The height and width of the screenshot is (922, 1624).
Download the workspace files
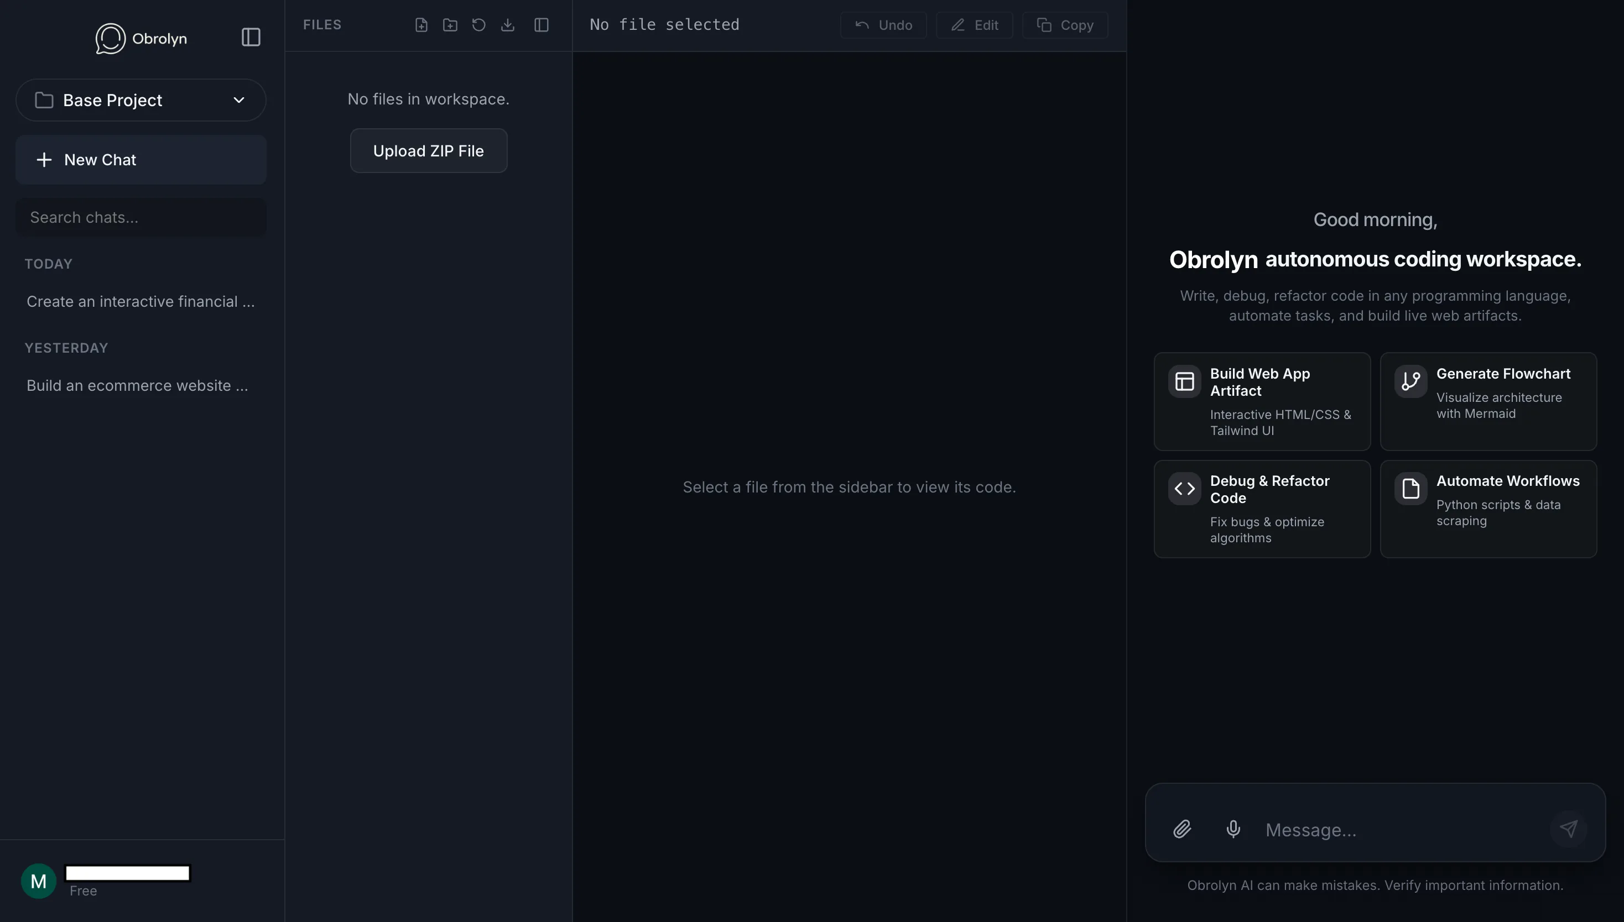(x=508, y=25)
